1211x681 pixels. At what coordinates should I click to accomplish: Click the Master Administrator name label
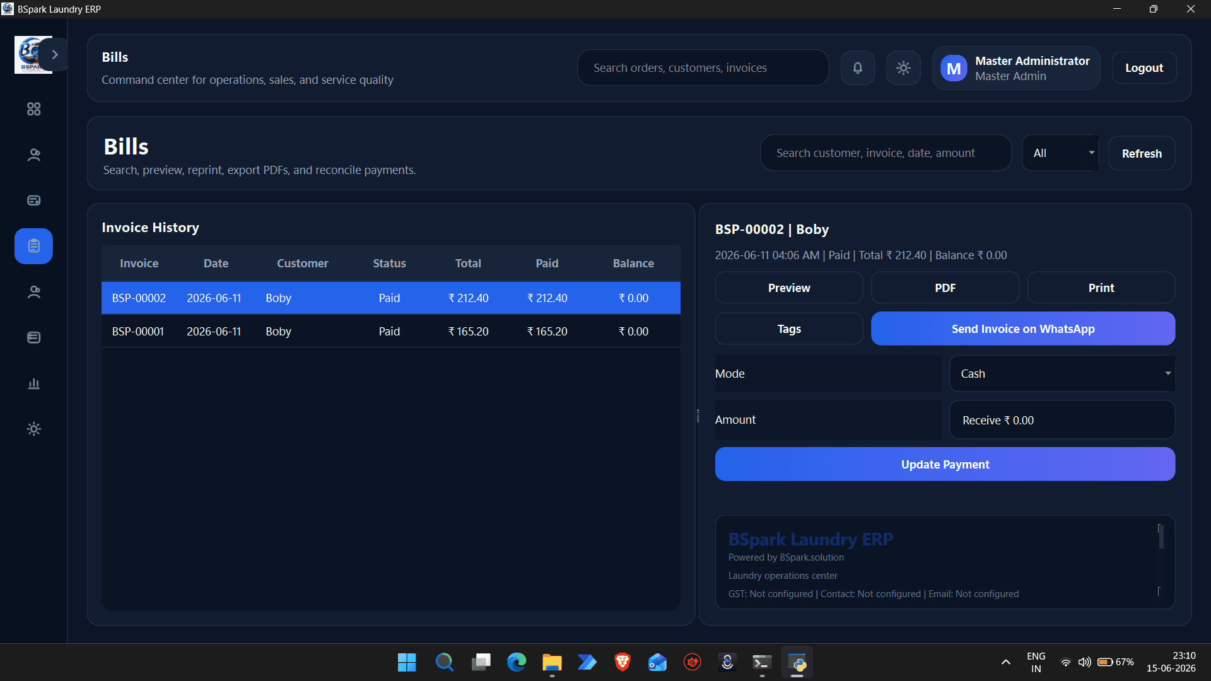click(1033, 61)
